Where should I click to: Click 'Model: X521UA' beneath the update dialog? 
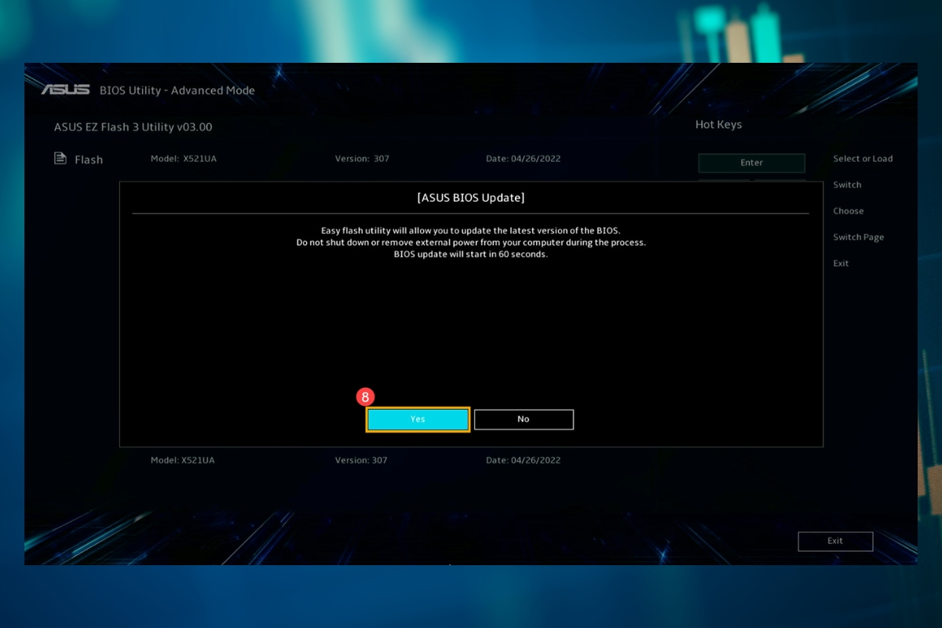pyautogui.click(x=182, y=460)
